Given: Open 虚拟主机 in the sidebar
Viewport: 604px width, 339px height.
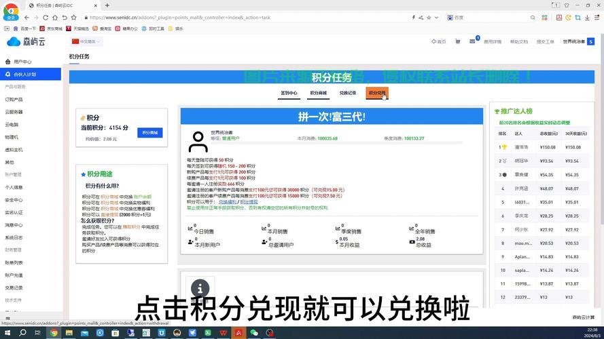Looking at the screenshot, I should (14, 150).
